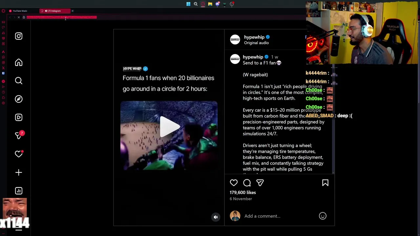
Task: Click the profile avatar beside comment box
Action: tap(235, 216)
